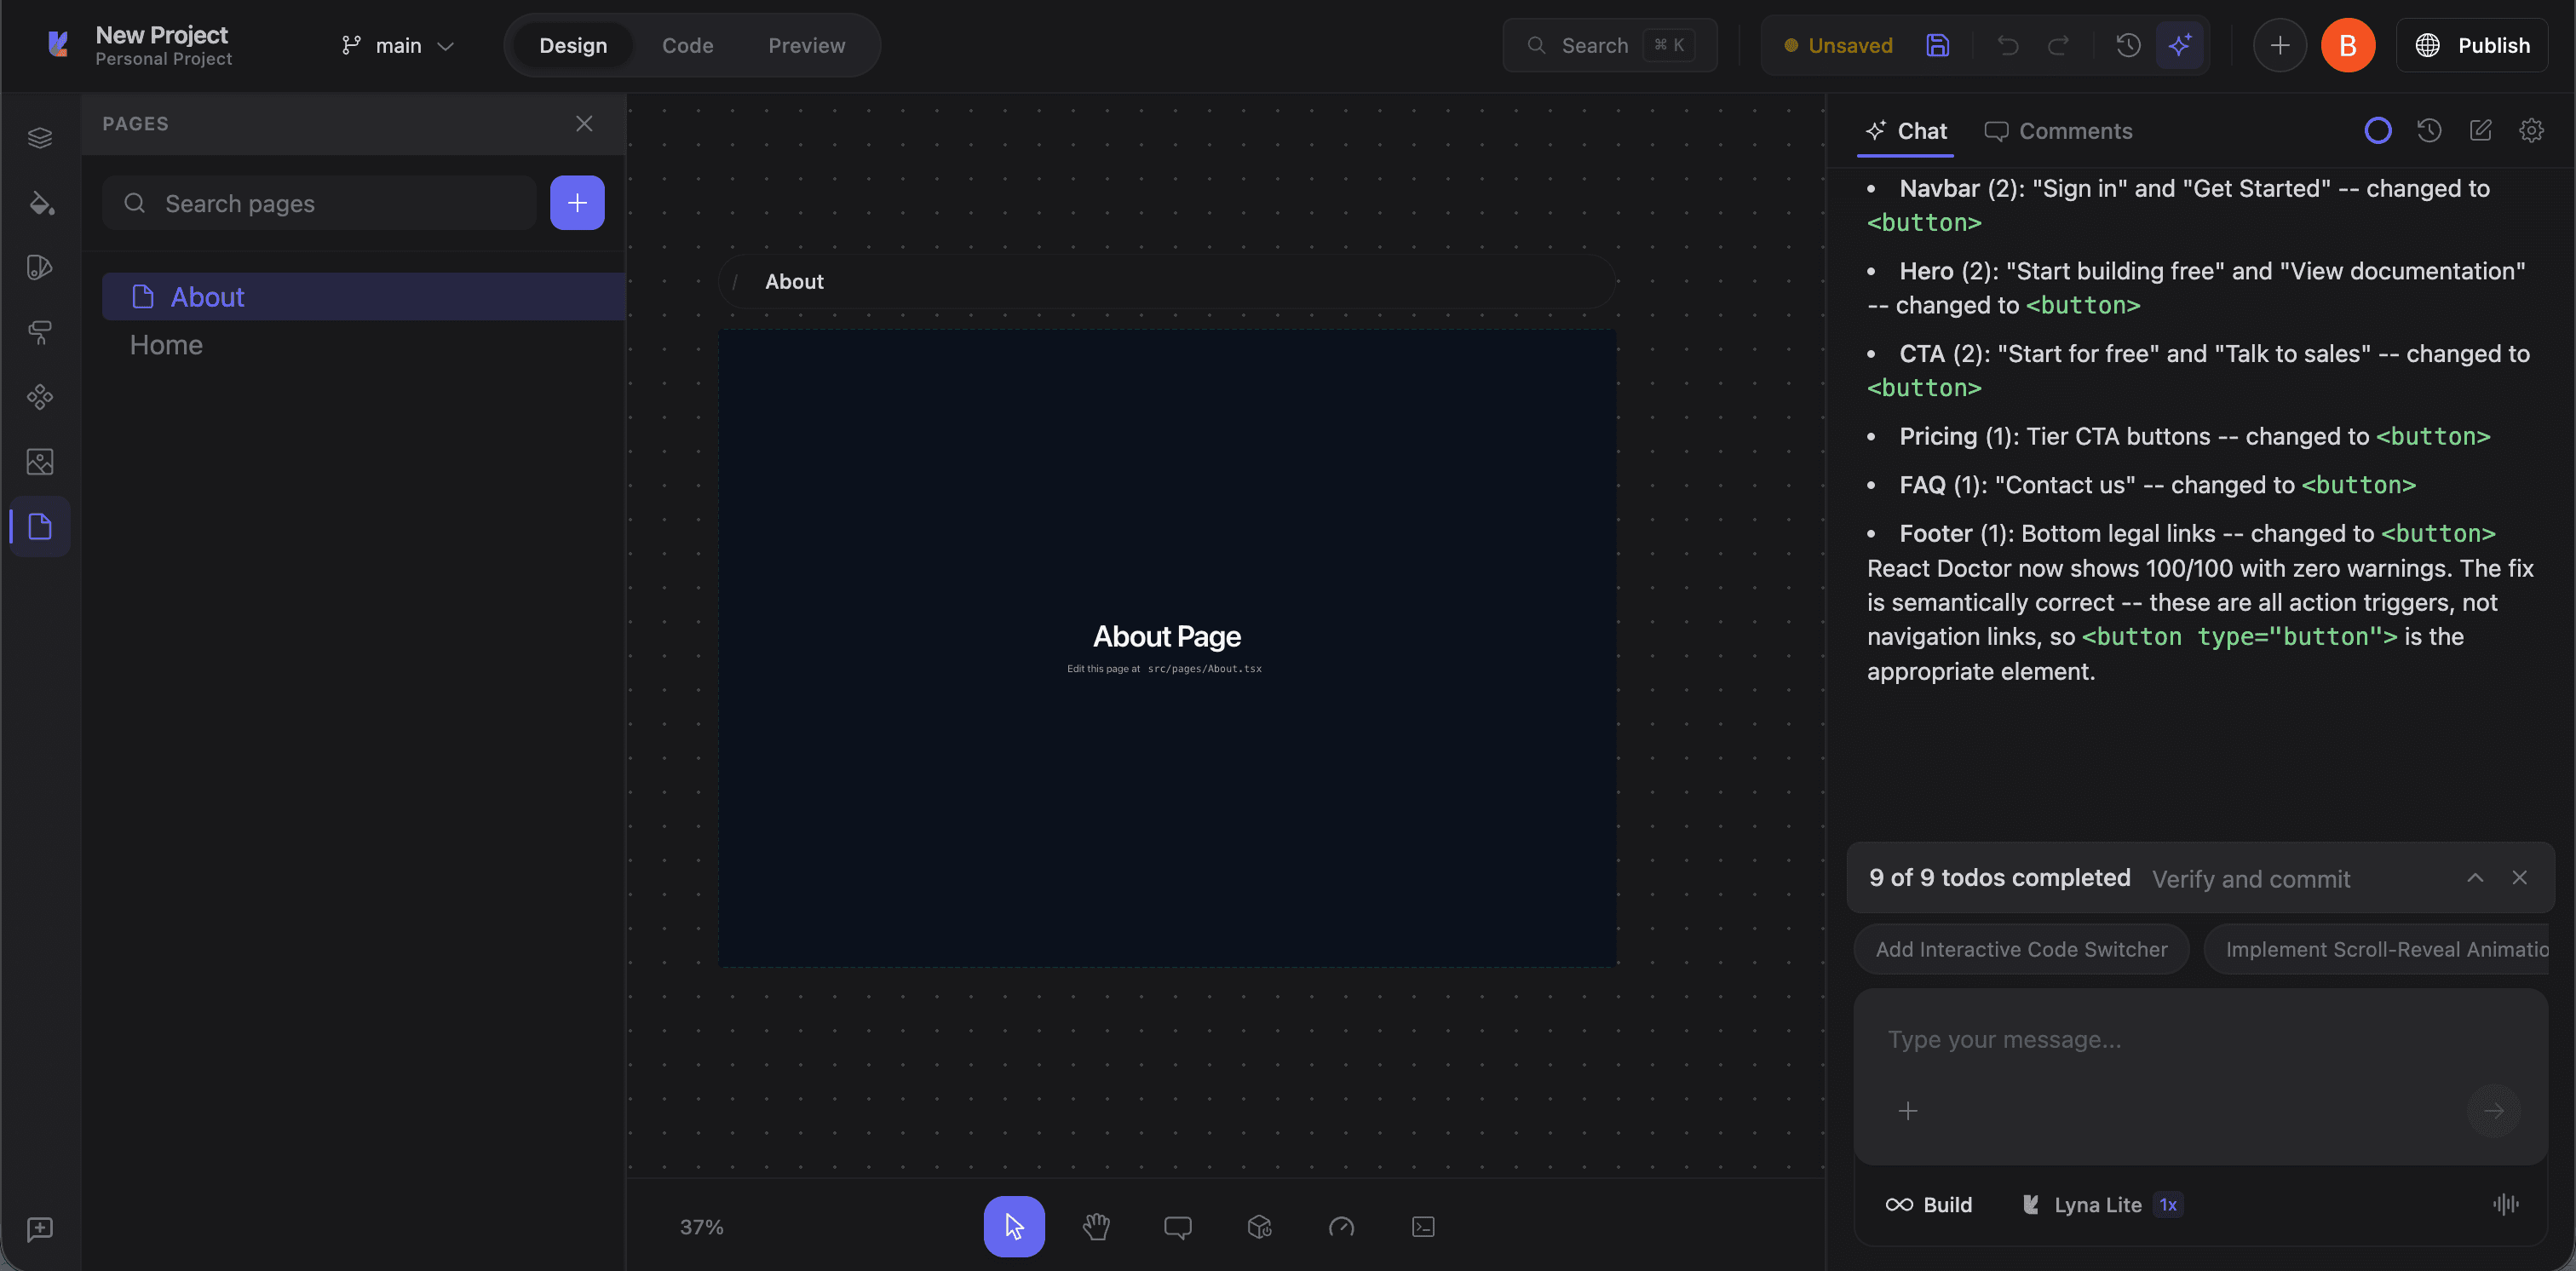The width and height of the screenshot is (2576, 1271).
Task: Collapse the todos completed panel chevron
Action: 2475,877
